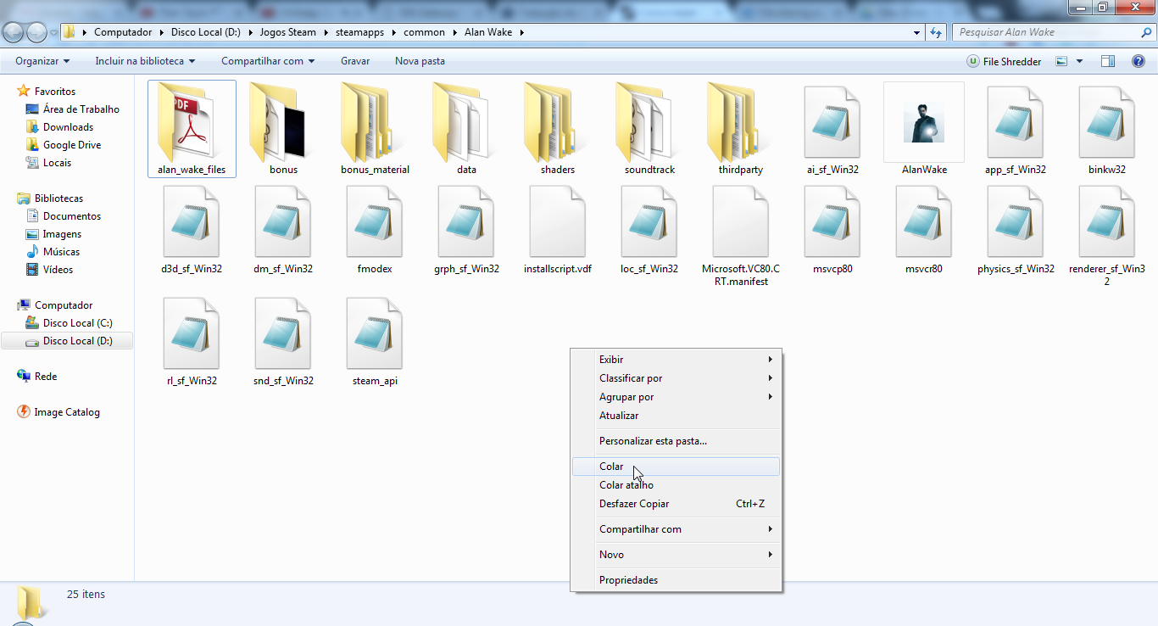Expand the Exibir submenu
The height and width of the screenshot is (626, 1158).
[x=676, y=360]
